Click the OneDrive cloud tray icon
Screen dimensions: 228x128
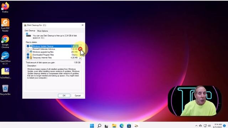200,126
